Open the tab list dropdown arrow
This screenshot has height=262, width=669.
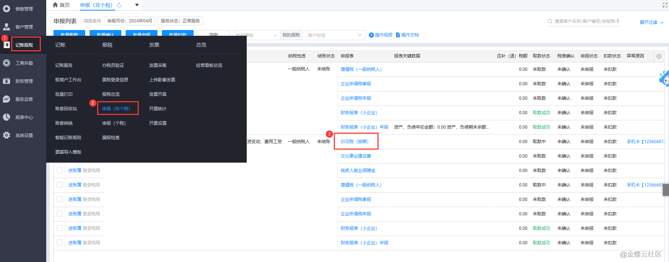coord(137,5)
